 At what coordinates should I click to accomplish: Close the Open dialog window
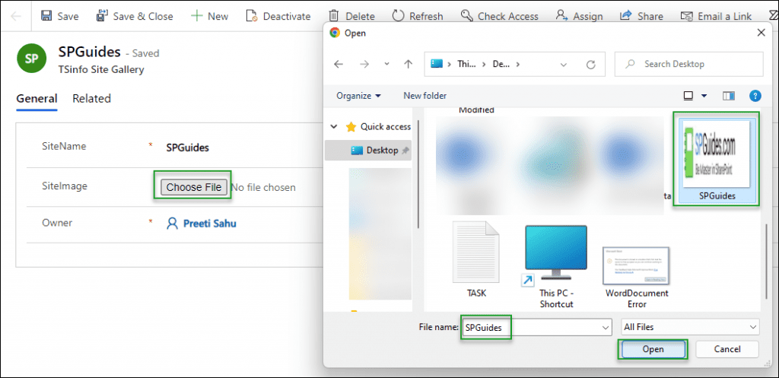tap(761, 33)
